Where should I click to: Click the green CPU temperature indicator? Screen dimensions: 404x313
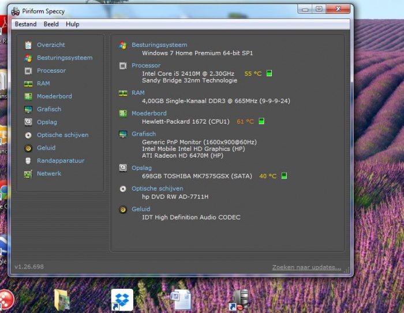pos(269,74)
